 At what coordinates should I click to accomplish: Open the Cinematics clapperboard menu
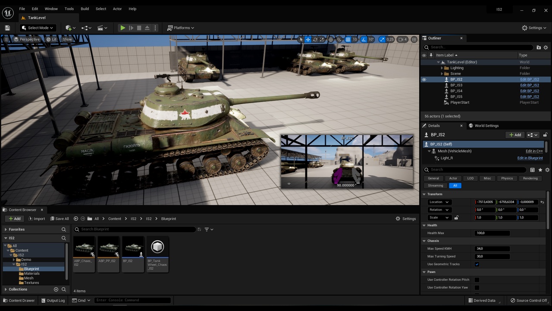[x=102, y=28]
